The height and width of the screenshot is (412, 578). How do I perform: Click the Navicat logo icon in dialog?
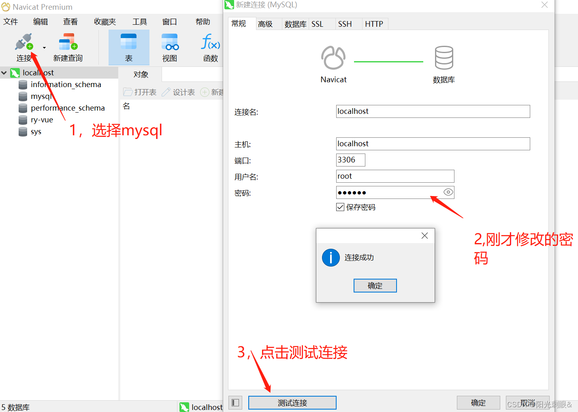point(333,58)
